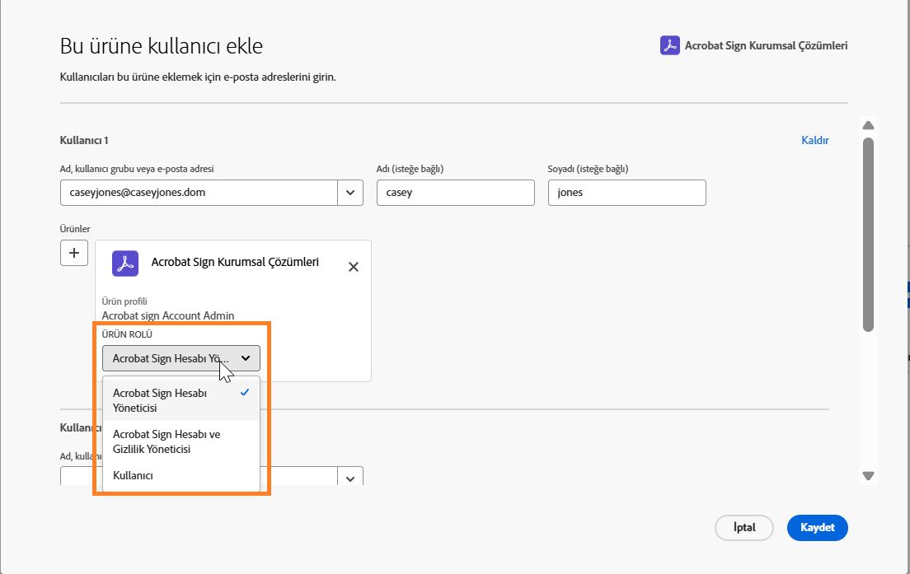
Task: Click the email address input field
Action: [x=198, y=193]
